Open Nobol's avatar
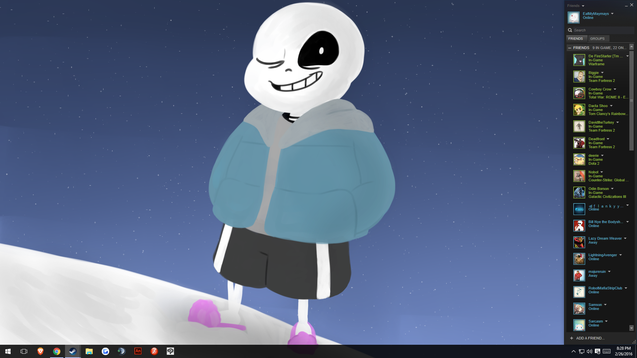The height and width of the screenshot is (358, 637). tap(579, 176)
